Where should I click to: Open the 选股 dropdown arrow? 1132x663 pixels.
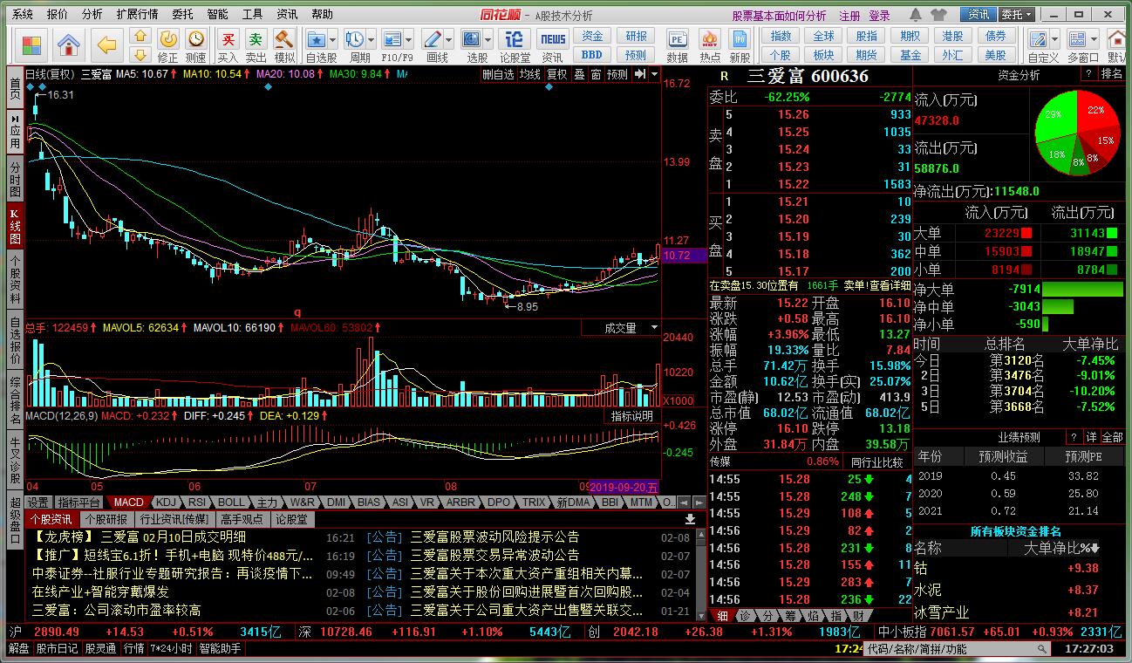(488, 38)
